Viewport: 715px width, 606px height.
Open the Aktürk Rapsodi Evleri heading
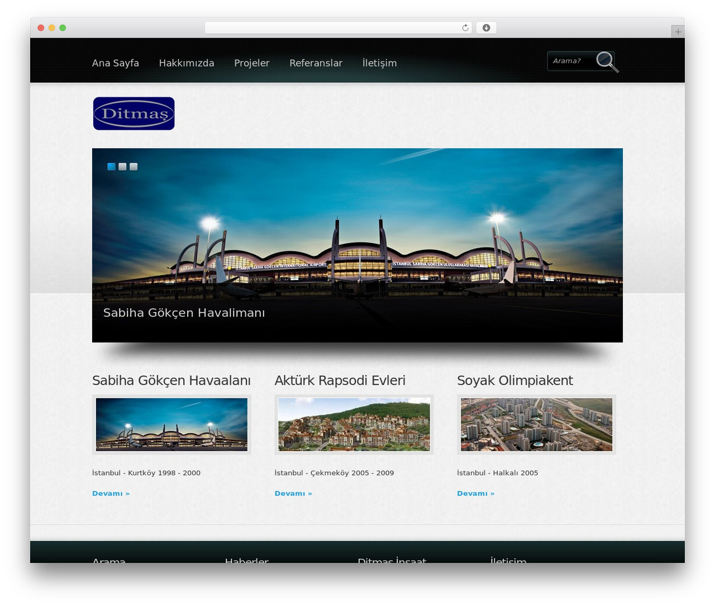(340, 381)
